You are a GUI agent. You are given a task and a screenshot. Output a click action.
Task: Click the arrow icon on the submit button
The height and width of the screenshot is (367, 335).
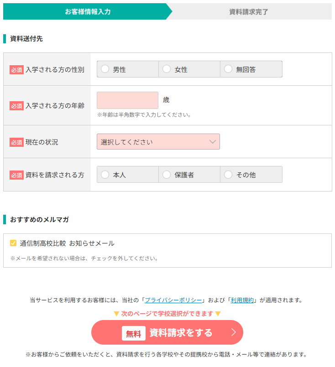[x=233, y=333]
